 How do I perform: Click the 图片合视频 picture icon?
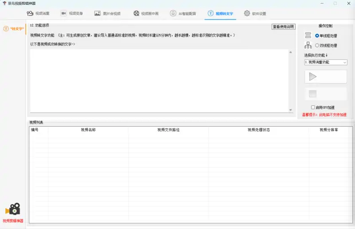coord(97,13)
